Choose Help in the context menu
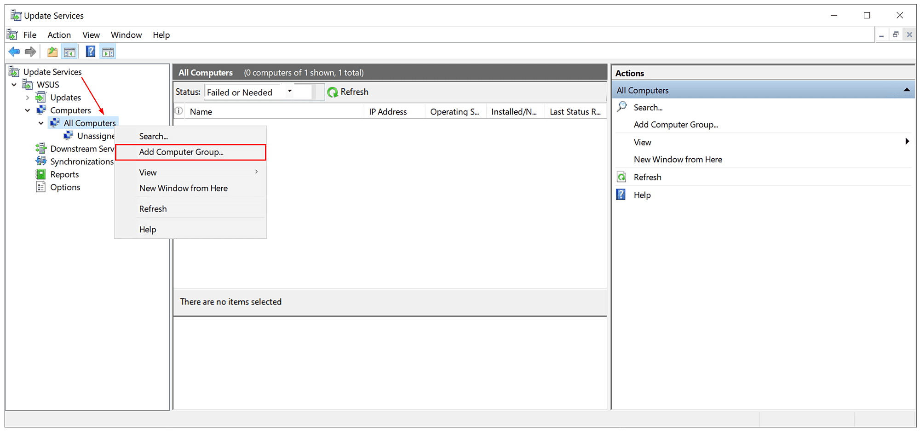Image resolution: width=920 pixels, height=432 pixels. pyautogui.click(x=190, y=230)
